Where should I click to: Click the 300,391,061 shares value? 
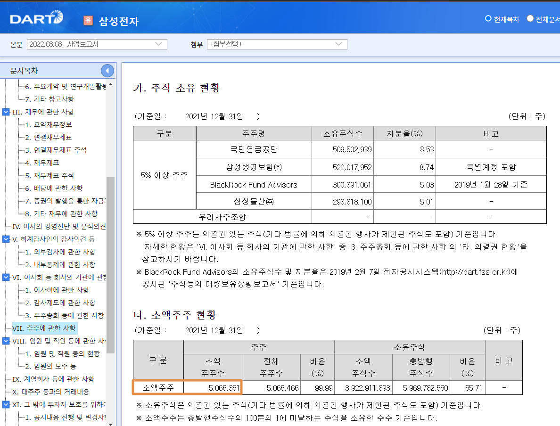coord(352,185)
